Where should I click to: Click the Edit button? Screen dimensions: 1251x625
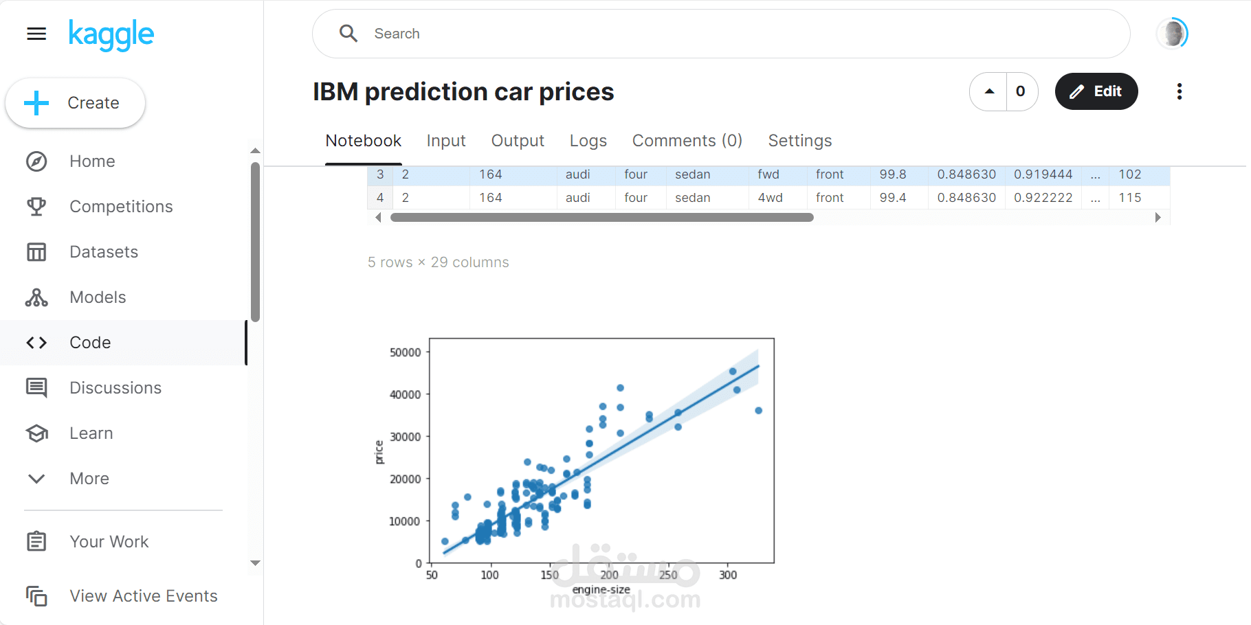pos(1096,91)
